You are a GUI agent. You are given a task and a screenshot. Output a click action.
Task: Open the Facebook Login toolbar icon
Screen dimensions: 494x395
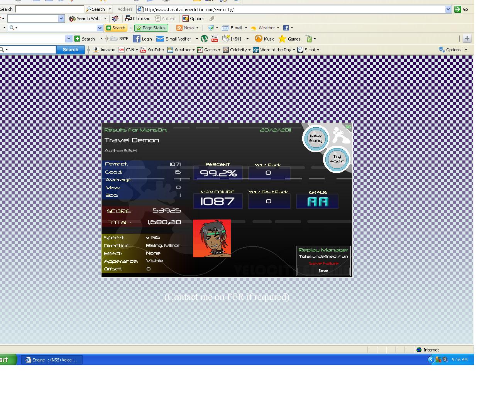(137, 39)
